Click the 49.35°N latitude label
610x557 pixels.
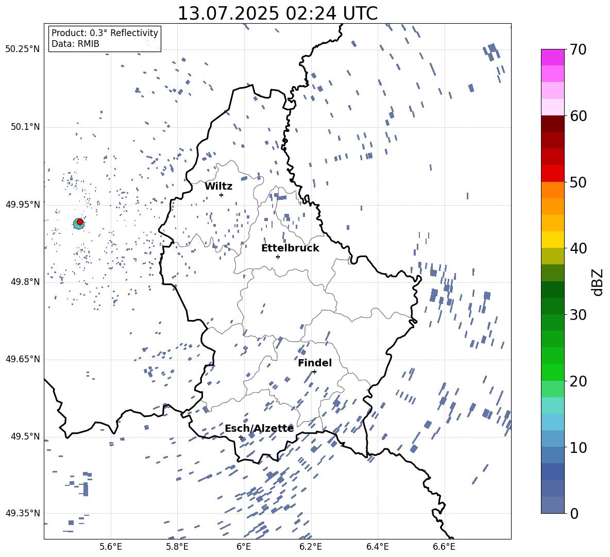tap(23, 513)
